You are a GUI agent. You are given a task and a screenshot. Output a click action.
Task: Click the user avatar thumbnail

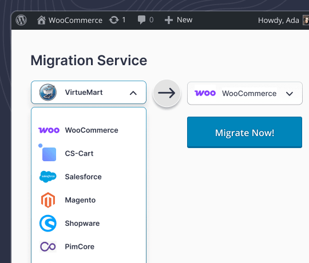click(306, 20)
